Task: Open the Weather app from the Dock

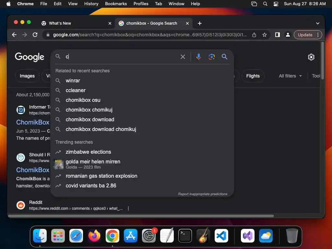Action: [x=266, y=236]
